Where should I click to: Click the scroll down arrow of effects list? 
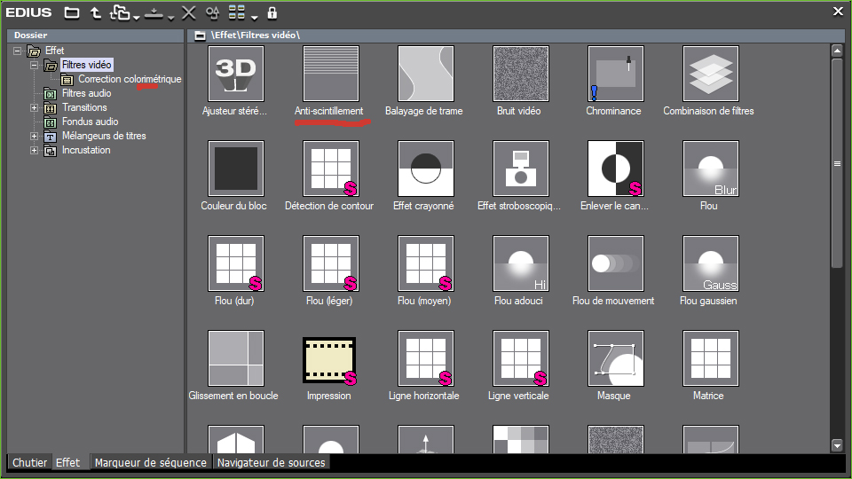coord(836,445)
